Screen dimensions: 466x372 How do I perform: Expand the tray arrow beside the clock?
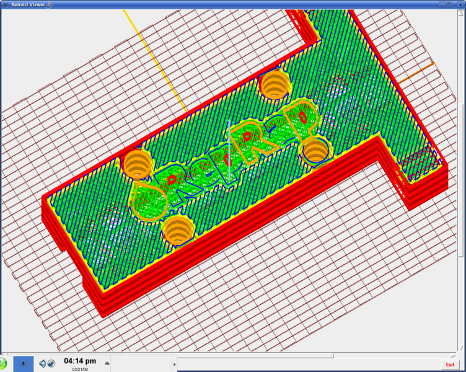click(x=107, y=363)
